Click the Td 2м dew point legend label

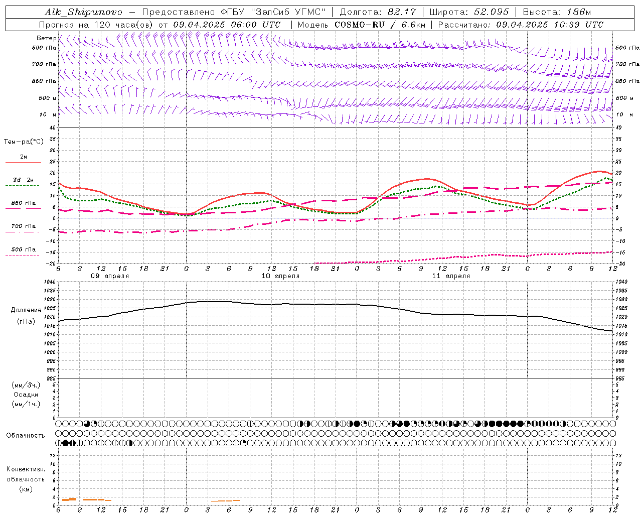coord(23,180)
